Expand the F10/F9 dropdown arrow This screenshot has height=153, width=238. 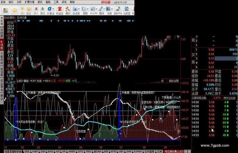(96, 9)
